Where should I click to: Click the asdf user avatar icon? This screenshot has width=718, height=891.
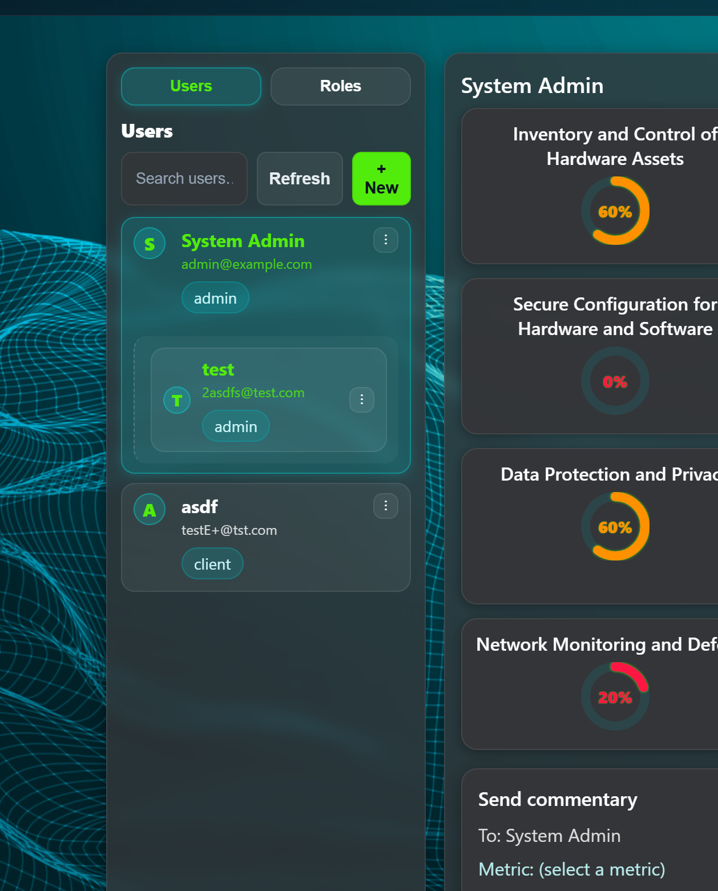point(149,509)
